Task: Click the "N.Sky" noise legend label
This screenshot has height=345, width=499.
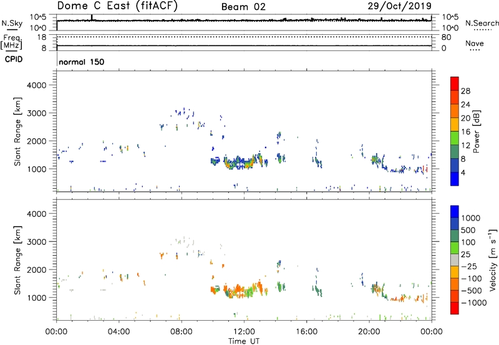Action: pos(12,23)
